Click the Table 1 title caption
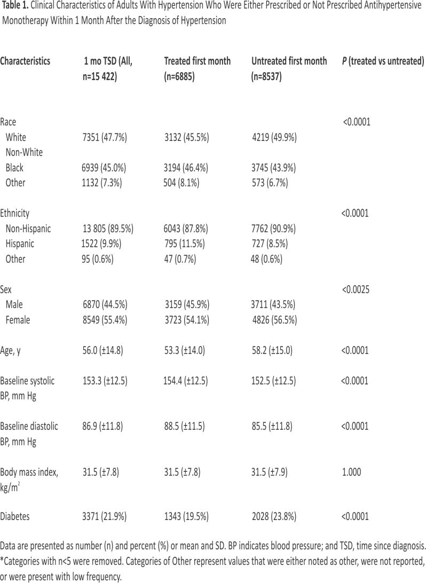Screen dimensions: 426x583 [x=212, y=15]
